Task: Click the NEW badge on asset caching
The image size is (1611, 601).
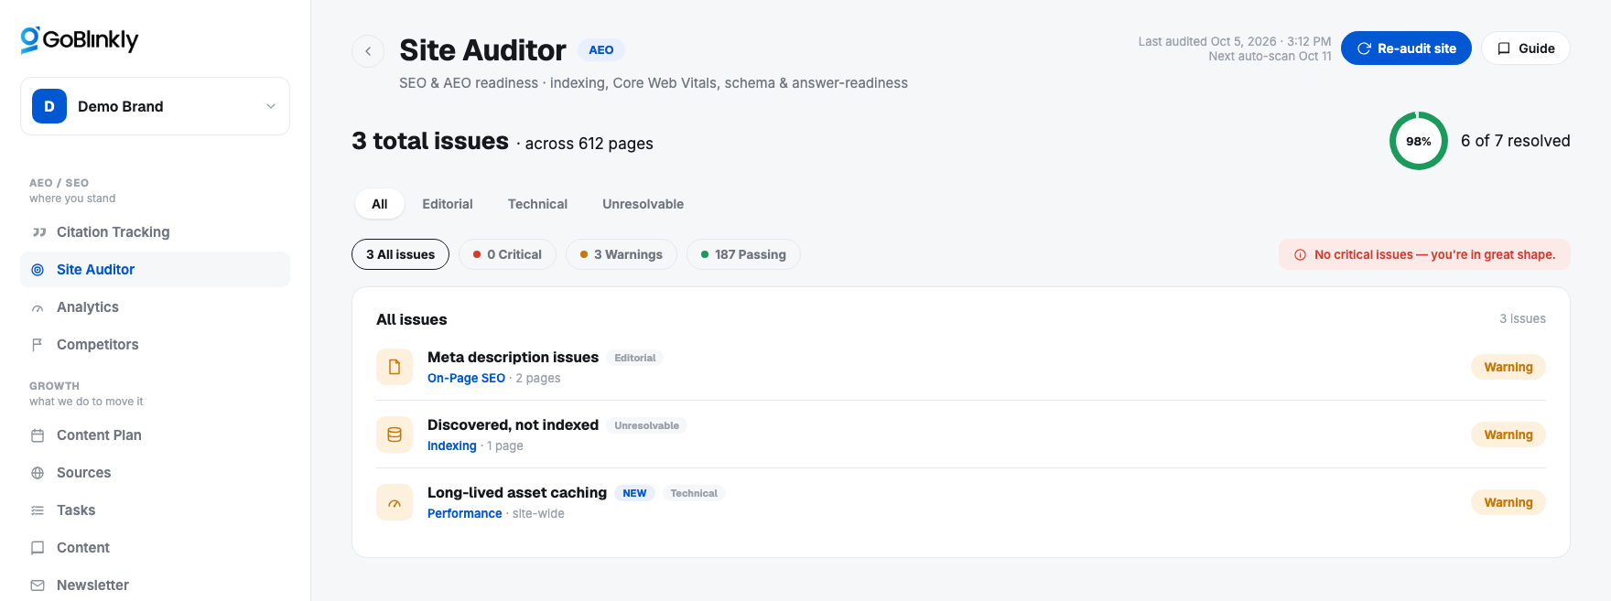Action: pyautogui.click(x=634, y=493)
